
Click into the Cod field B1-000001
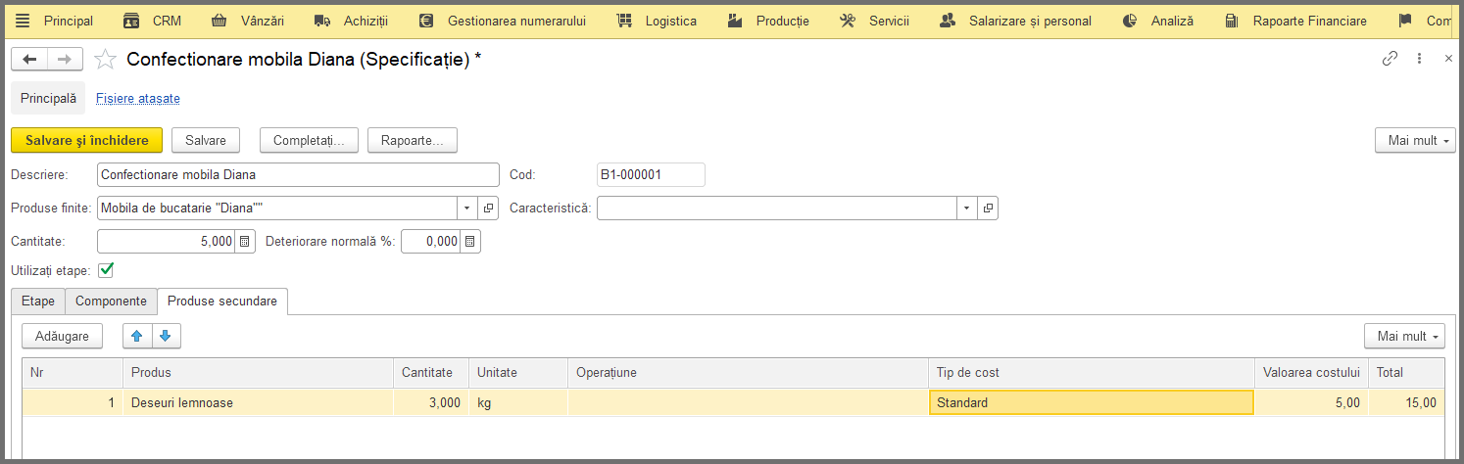click(651, 175)
